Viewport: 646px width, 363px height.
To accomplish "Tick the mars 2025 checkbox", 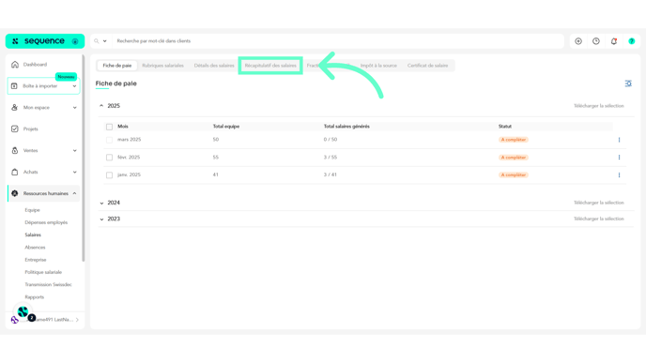I will pyautogui.click(x=109, y=140).
